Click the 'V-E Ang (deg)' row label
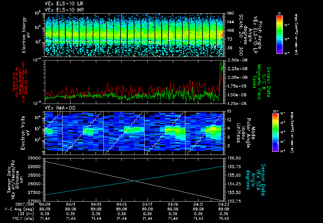This screenshot has width=323, height=223. [x=19, y=209]
